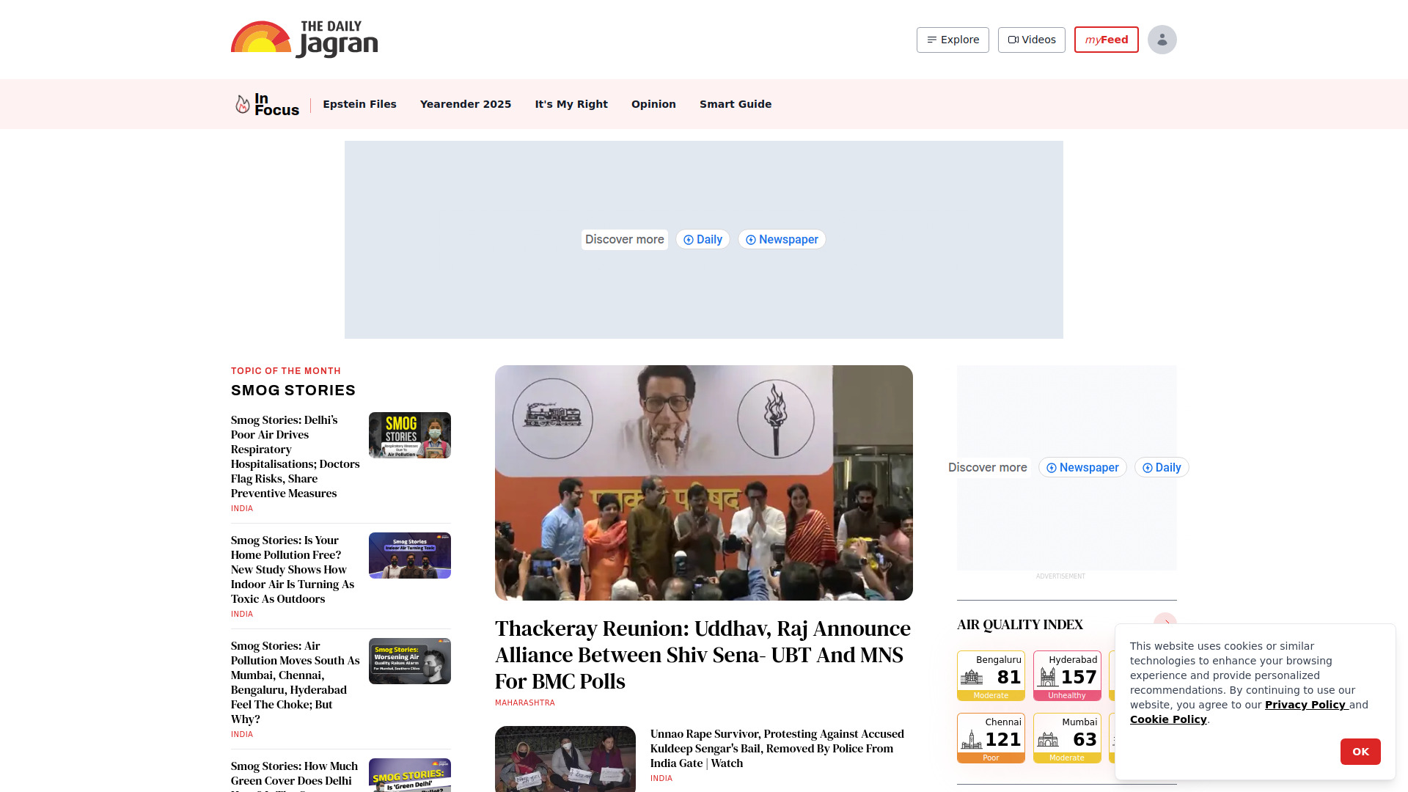Accept cookies with the OK button

pyautogui.click(x=1360, y=752)
